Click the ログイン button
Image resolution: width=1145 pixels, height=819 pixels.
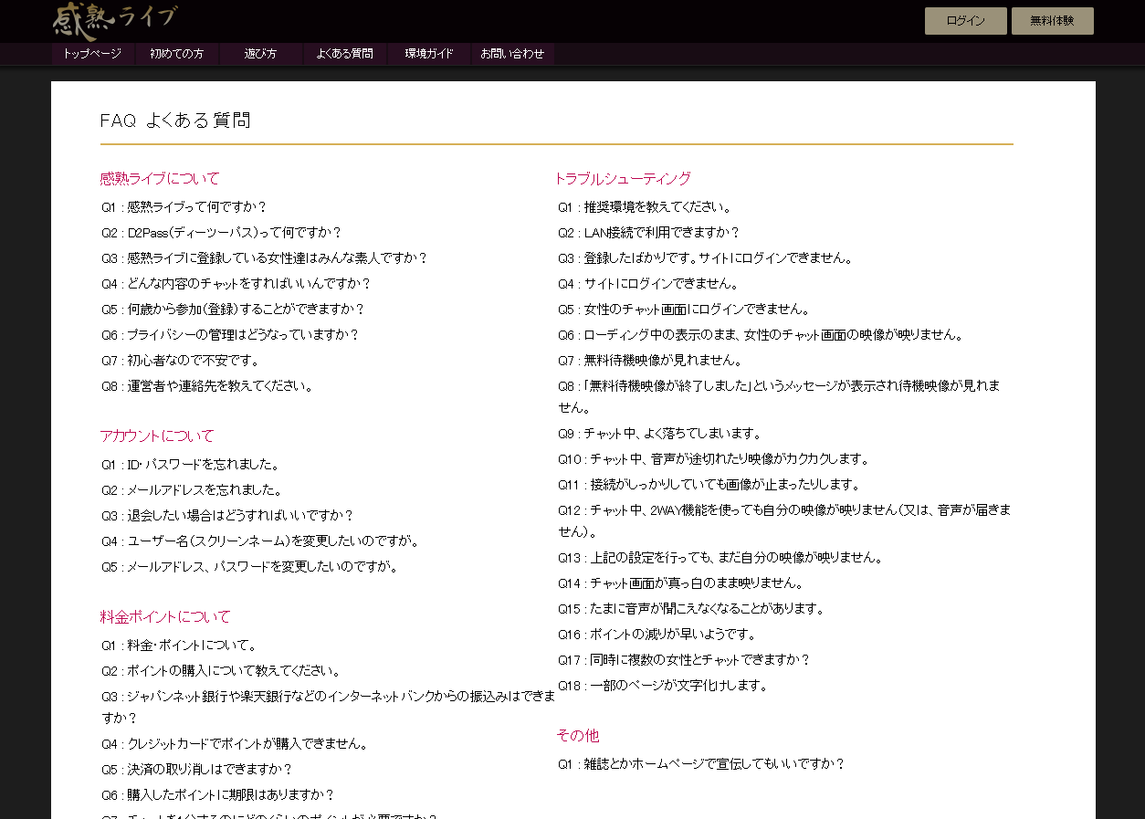click(965, 21)
